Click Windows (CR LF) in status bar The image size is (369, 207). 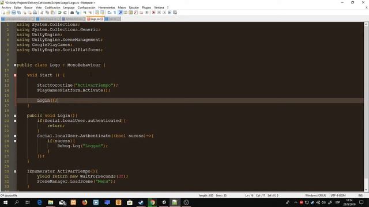(x=315, y=195)
